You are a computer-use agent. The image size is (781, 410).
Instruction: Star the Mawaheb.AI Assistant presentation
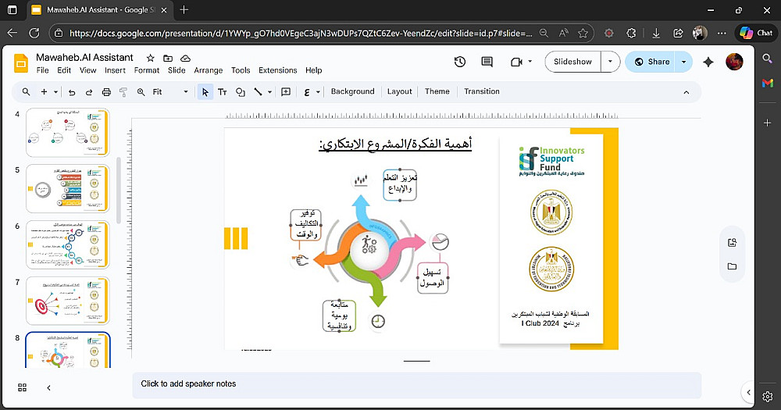click(151, 59)
